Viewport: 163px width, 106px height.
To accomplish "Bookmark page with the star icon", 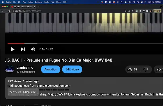I will [132, 11].
